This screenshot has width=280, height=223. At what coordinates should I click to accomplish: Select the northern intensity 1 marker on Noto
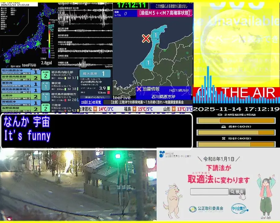[156, 35]
